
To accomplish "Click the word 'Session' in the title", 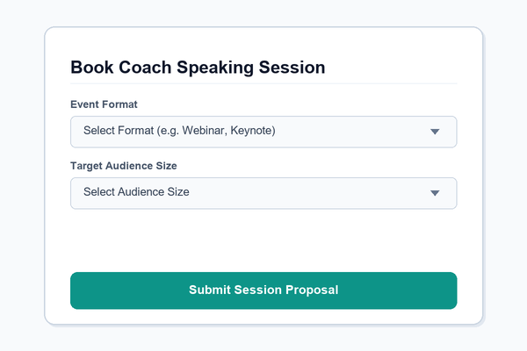I will point(292,68).
